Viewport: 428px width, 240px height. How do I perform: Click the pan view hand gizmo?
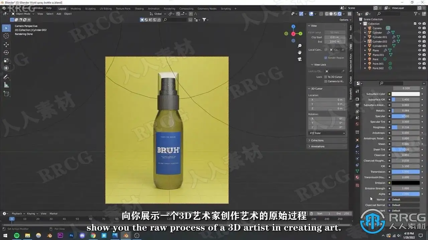300,52
